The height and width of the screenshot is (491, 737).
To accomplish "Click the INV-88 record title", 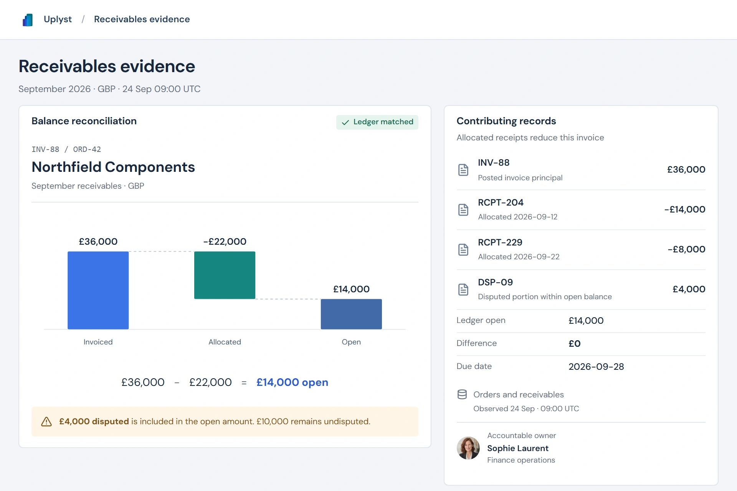I will coord(494,163).
